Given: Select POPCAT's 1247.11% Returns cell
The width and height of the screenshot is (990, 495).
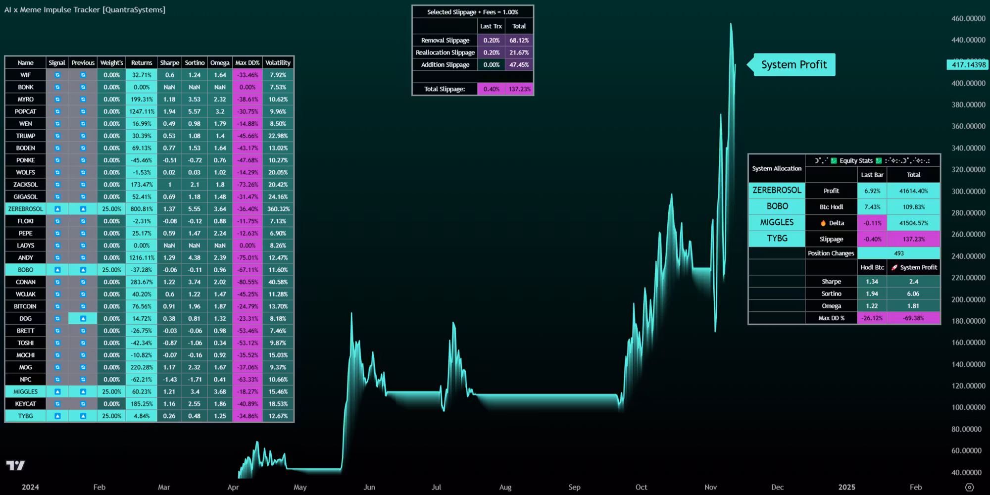Looking at the screenshot, I should tap(142, 112).
